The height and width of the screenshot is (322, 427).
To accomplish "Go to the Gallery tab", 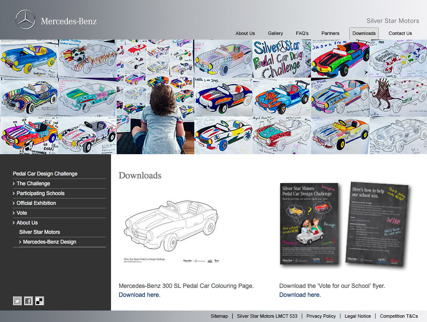I will pos(275,33).
